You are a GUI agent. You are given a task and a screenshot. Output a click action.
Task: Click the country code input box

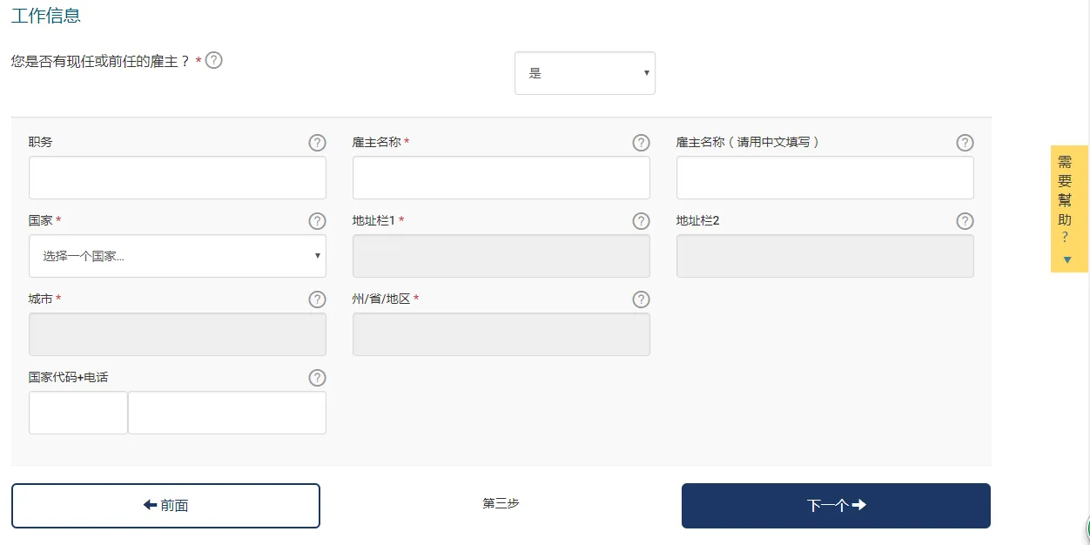pyautogui.click(x=78, y=413)
